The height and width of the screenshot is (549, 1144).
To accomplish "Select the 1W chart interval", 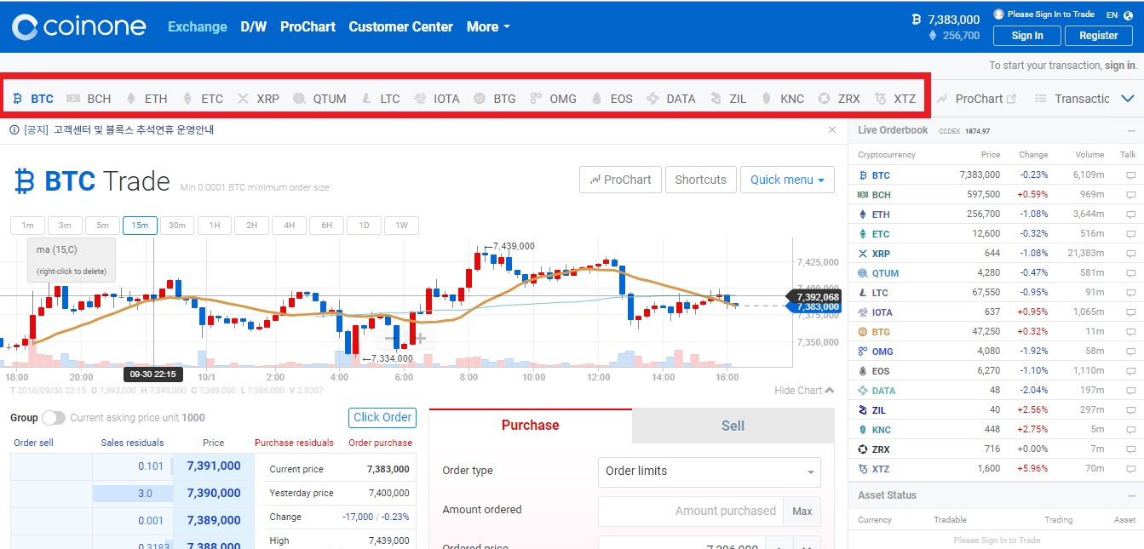I will pyautogui.click(x=402, y=226).
